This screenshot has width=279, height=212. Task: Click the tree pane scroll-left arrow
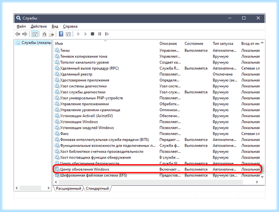[17, 188]
